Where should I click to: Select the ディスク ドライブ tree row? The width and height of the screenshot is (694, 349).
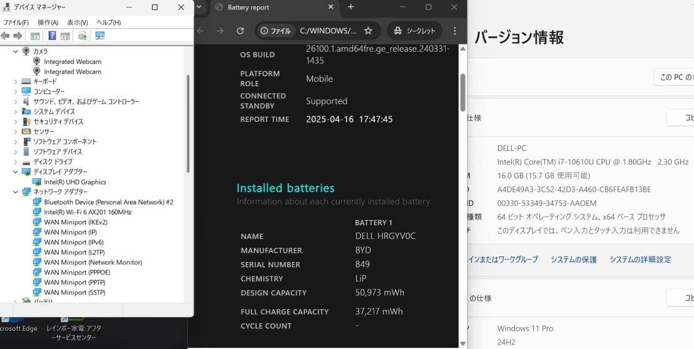[46, 162]
